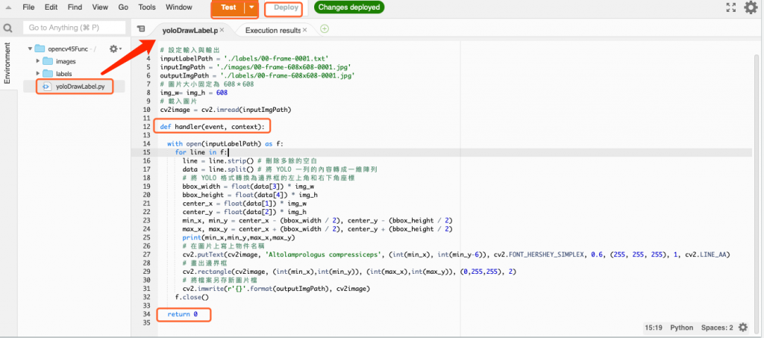Close the Execution results tab

tap(305, 30)
